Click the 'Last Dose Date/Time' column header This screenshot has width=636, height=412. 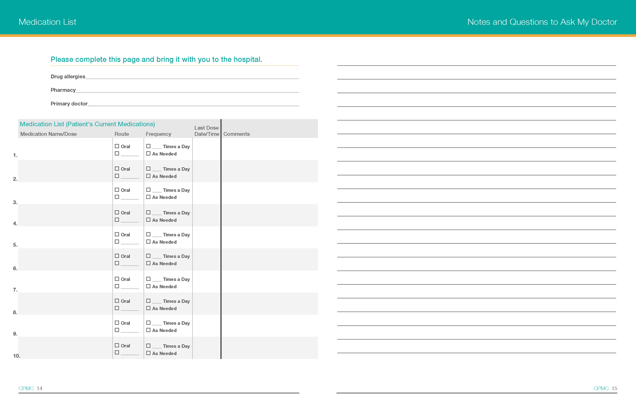pos(207,131)
